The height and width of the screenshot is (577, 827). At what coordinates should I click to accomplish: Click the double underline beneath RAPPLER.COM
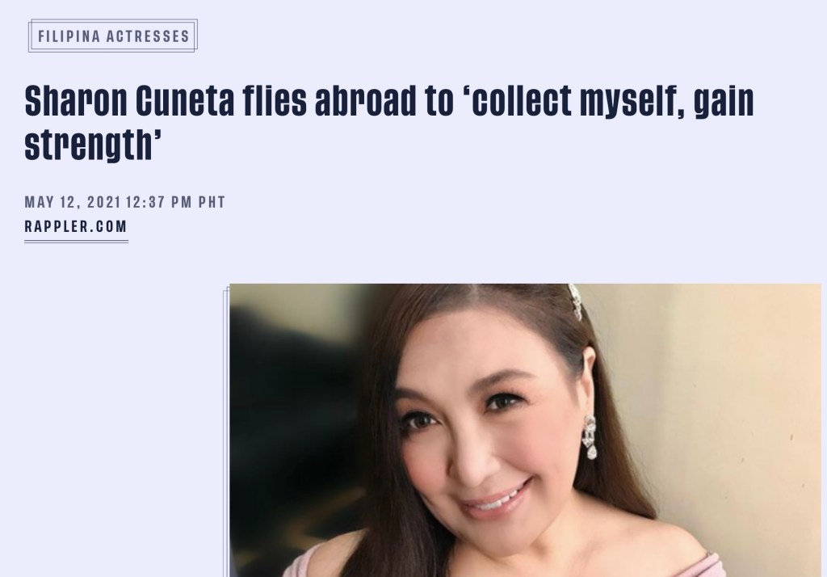(x=76, y=242)
